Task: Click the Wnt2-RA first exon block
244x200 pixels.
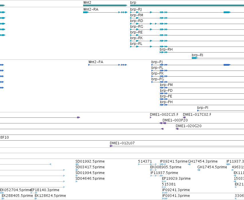Action: (x=86, y=12)
